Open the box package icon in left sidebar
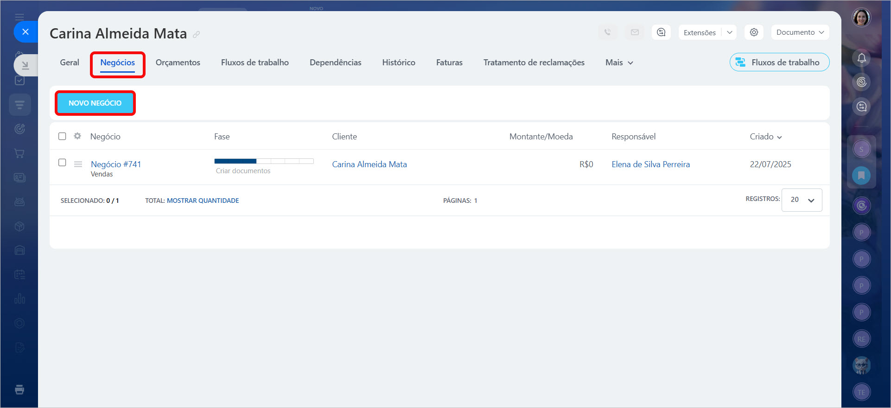The width and height of the screenshot is (891, 408). coord(19,226)
